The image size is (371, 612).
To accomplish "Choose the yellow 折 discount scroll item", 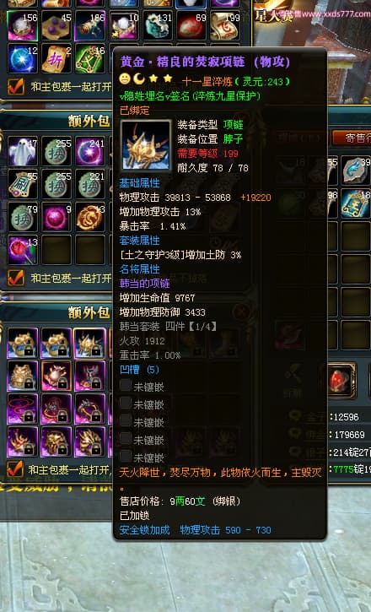I will (56, 58).
